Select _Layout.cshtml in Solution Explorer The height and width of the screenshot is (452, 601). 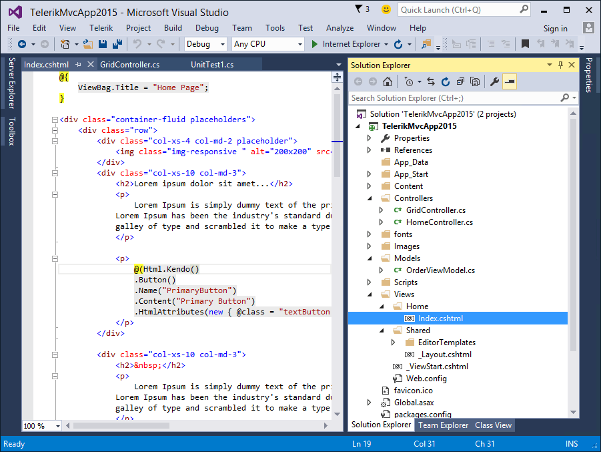[444, 355]
